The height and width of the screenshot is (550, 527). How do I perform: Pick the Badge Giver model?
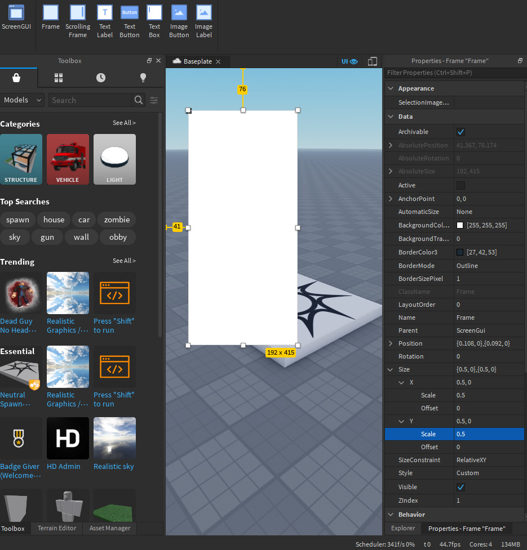pos(20,448)
